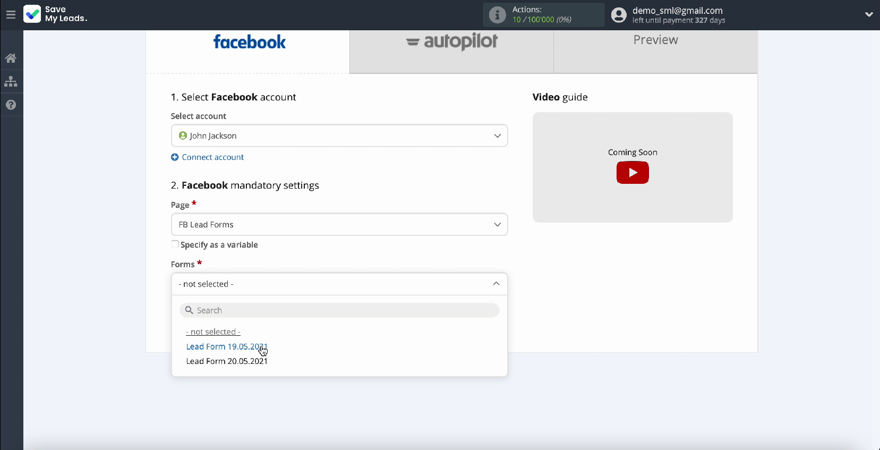
Task: Click the user profile avatar icon
Action: coord(619,15)
